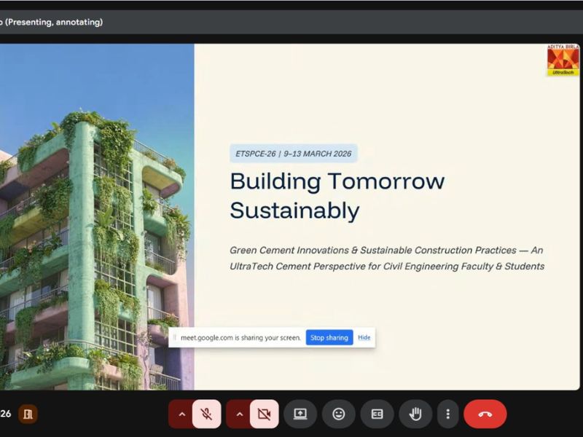This screenshot has width=583, height=437.
Task: Hang up with the red leave call button
Action: tap(485, 414)
